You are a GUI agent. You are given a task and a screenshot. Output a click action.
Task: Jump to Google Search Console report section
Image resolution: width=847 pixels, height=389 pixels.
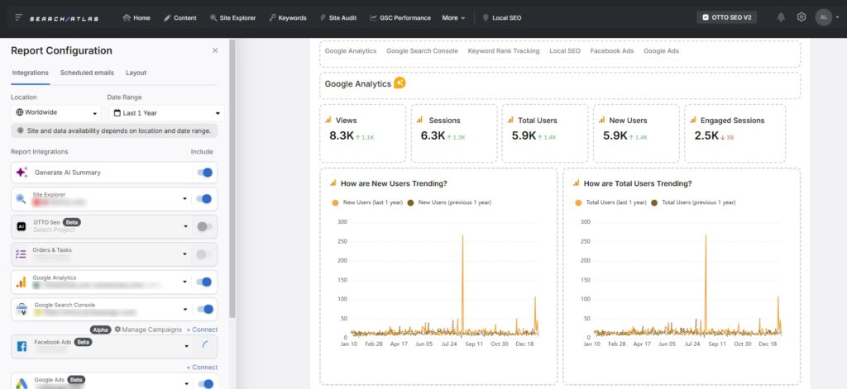click(422, 50)
